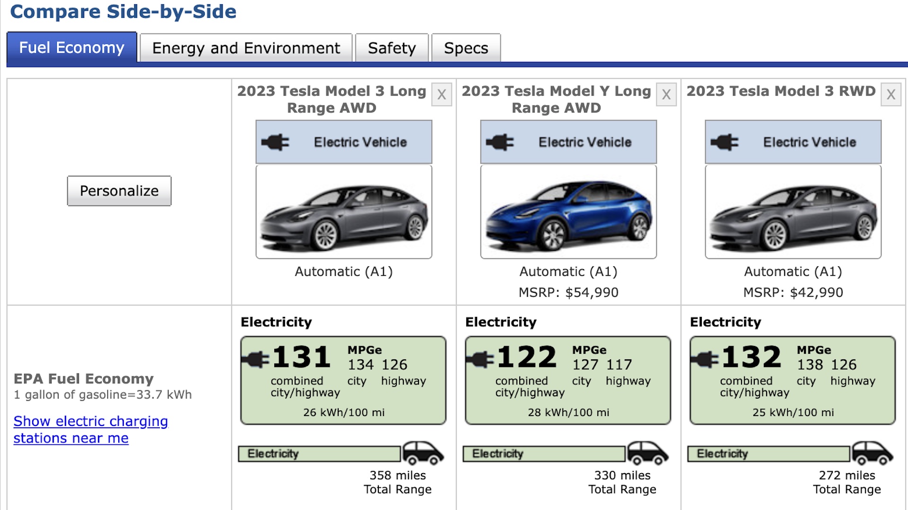
Task: Click the 131 combined MPGe value
Action: [301, 357]
